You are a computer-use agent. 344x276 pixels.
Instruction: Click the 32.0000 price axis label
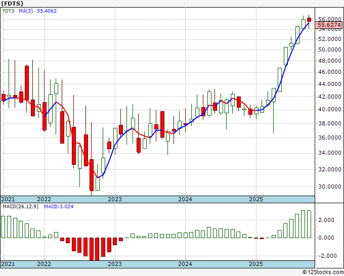329,169
